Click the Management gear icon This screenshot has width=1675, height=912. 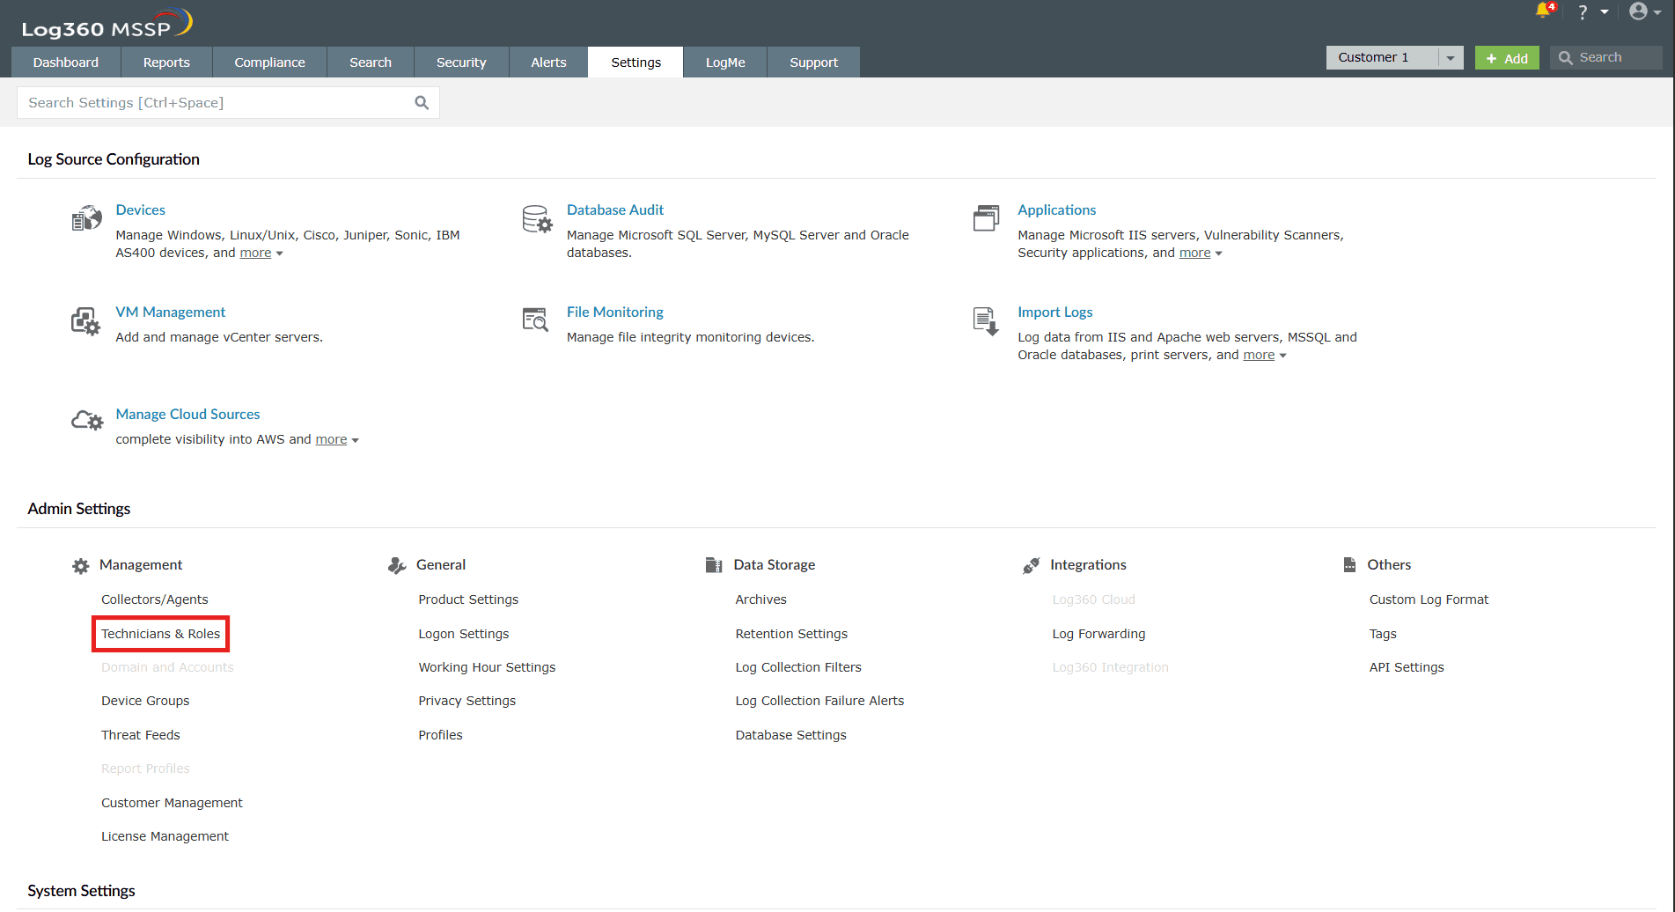[x=81, y=566]
